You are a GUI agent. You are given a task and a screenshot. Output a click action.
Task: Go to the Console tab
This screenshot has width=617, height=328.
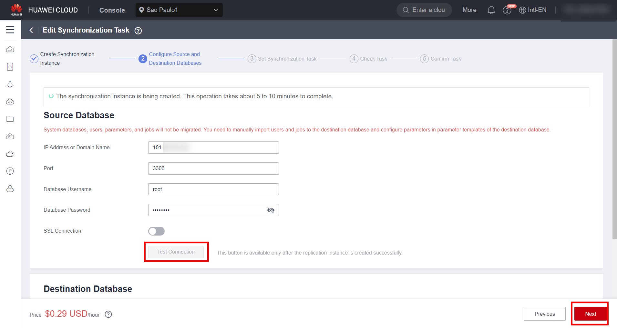coord(112,10)
